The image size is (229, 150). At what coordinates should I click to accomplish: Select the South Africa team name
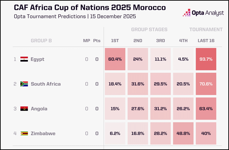tap(46, 84)
